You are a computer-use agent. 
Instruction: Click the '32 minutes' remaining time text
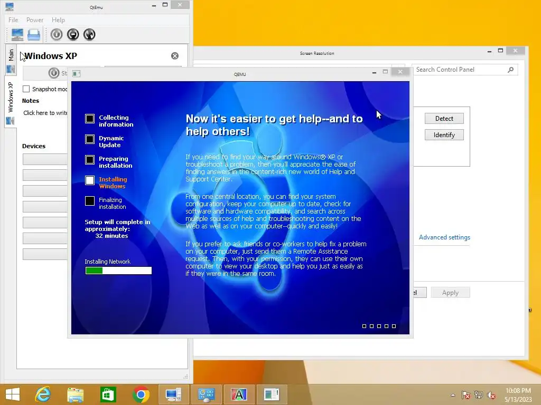[111, 236]
